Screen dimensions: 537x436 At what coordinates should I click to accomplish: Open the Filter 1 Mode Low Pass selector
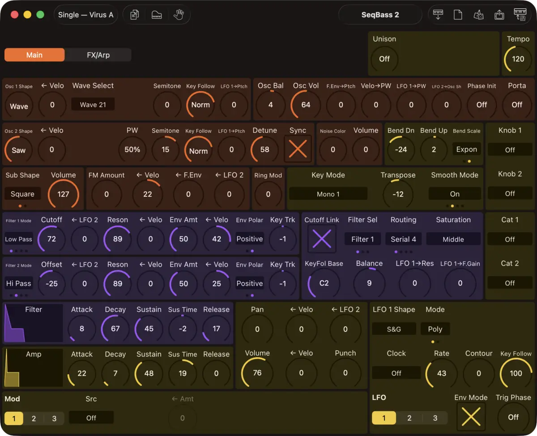[18, 239]
